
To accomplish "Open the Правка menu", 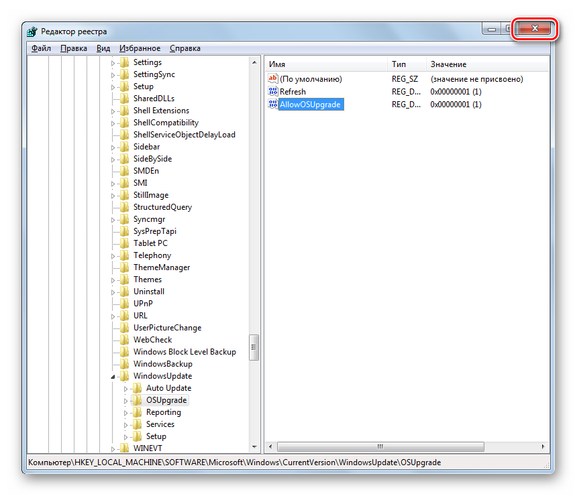I will 73,48.
